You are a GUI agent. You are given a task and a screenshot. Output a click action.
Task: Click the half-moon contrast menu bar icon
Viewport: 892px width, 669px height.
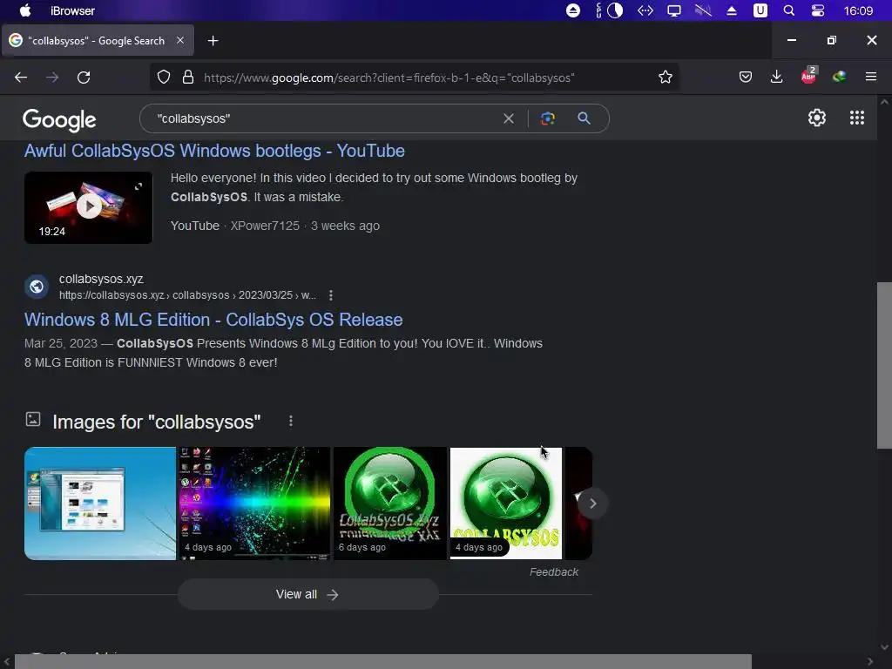point(615,10)
